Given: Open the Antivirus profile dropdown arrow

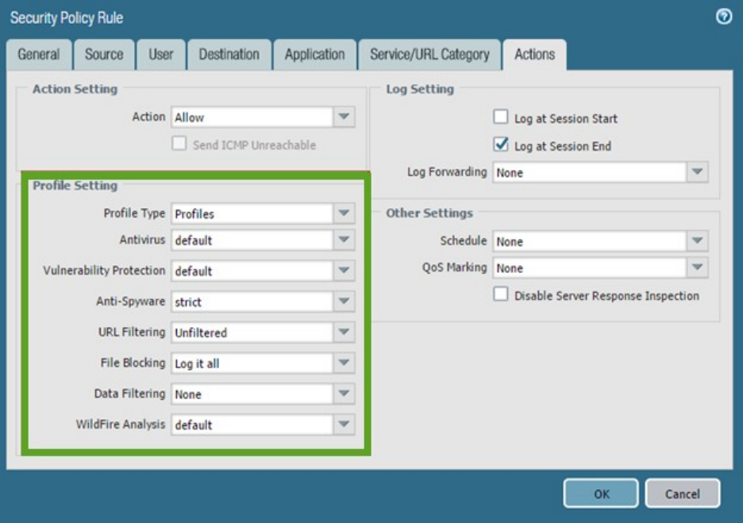Looking at the screenshot, I should tap(344, 240).
